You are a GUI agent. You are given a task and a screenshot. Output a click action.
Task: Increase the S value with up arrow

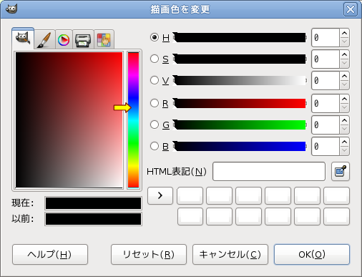click(x=344, y=54)
